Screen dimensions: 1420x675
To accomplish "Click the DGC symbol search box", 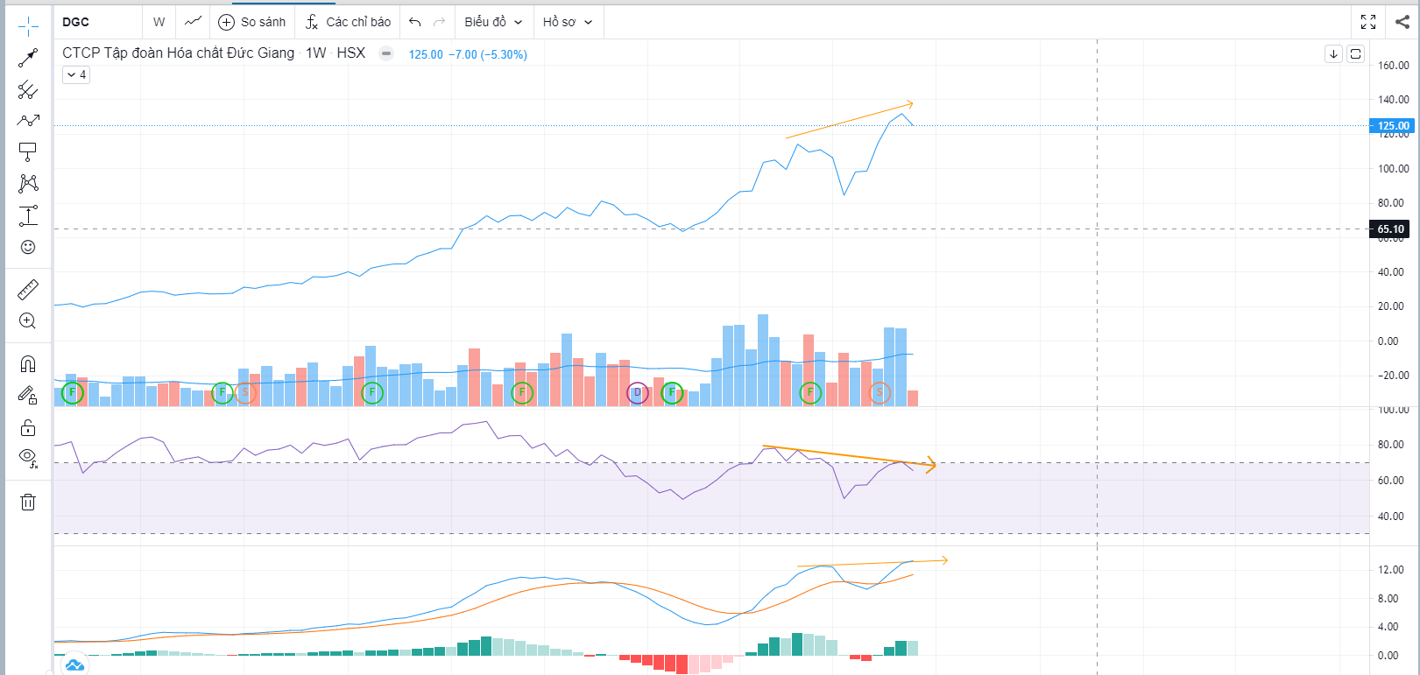I will [x=96, y=22].
